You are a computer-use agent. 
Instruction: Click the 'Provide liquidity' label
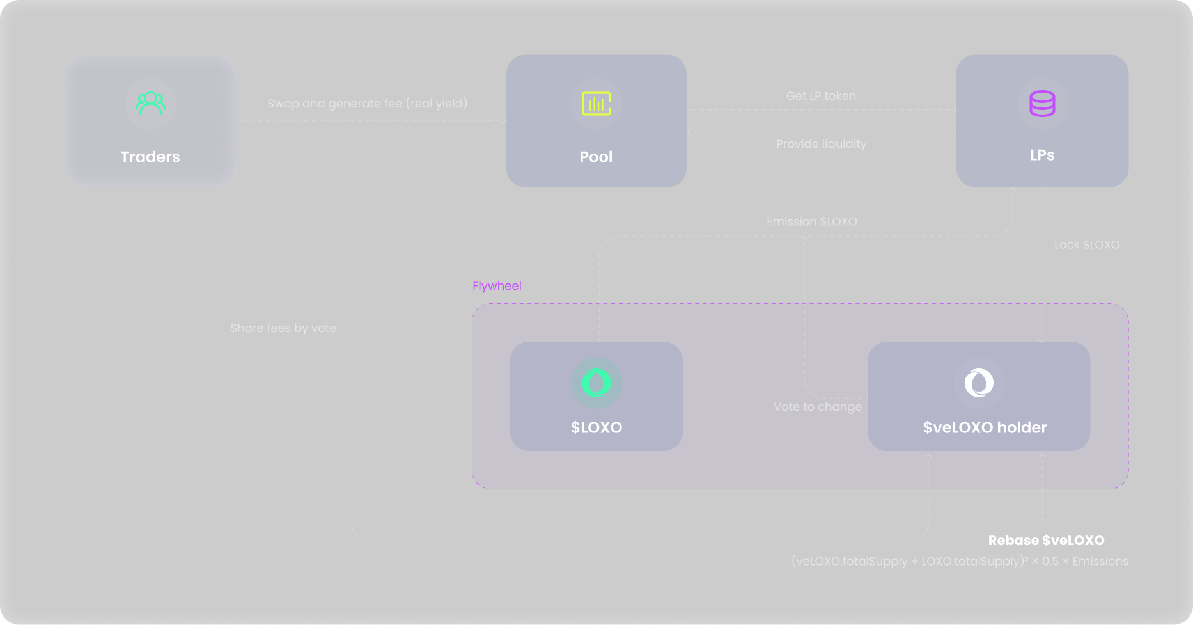(x=822, y=144)
